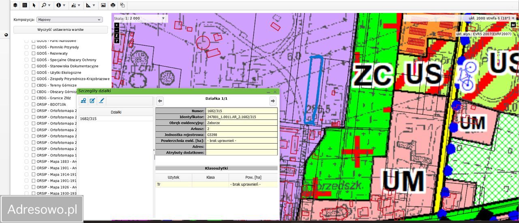Click the M button on map corner

click(513, 25)
